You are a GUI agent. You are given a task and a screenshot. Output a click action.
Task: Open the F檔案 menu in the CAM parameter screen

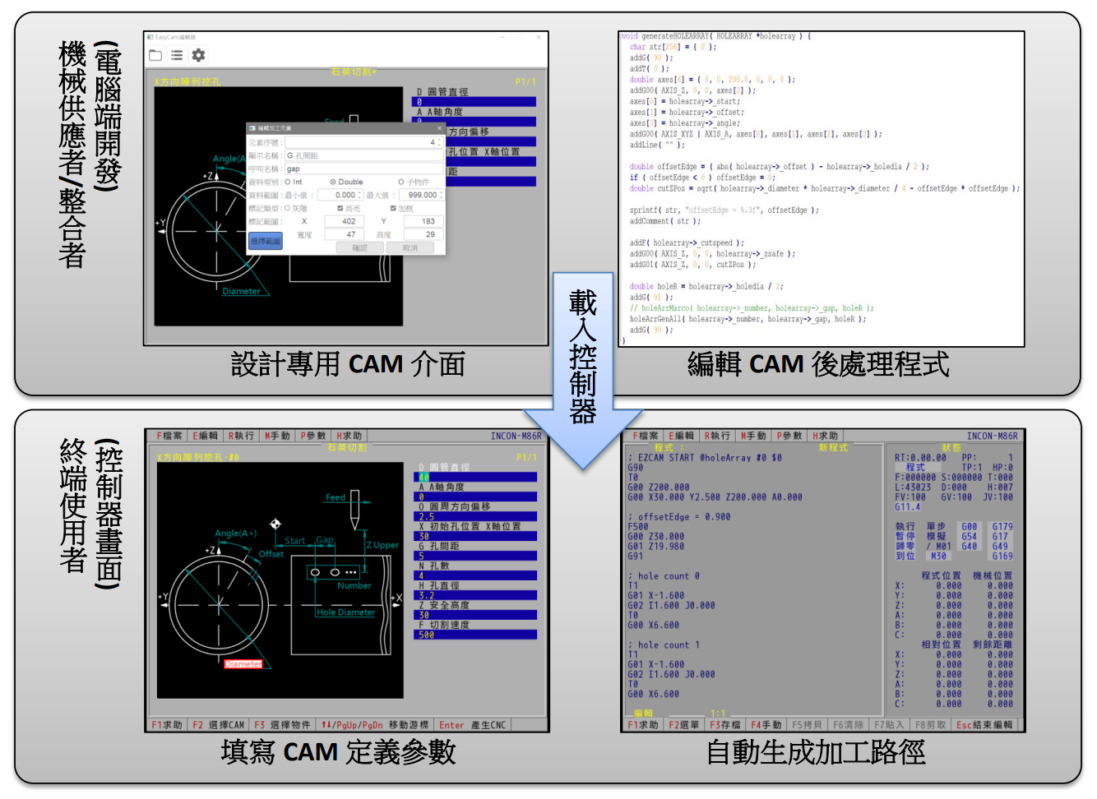169,436
